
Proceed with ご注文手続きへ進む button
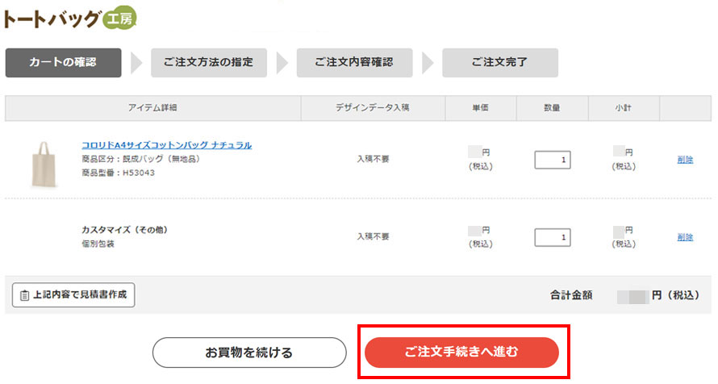[461, 352]
